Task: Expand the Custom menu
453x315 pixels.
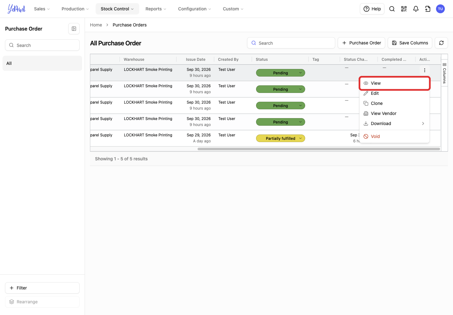Action: click(x=233, y=9)
